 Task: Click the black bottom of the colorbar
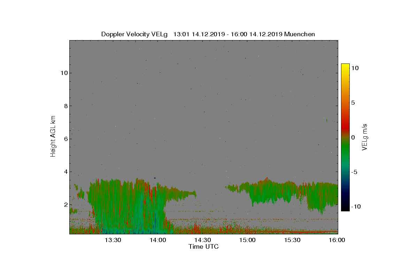click(345, 208)
